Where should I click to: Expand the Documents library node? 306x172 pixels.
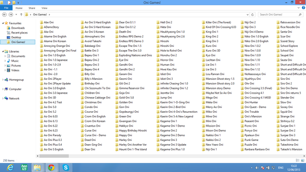5,56
